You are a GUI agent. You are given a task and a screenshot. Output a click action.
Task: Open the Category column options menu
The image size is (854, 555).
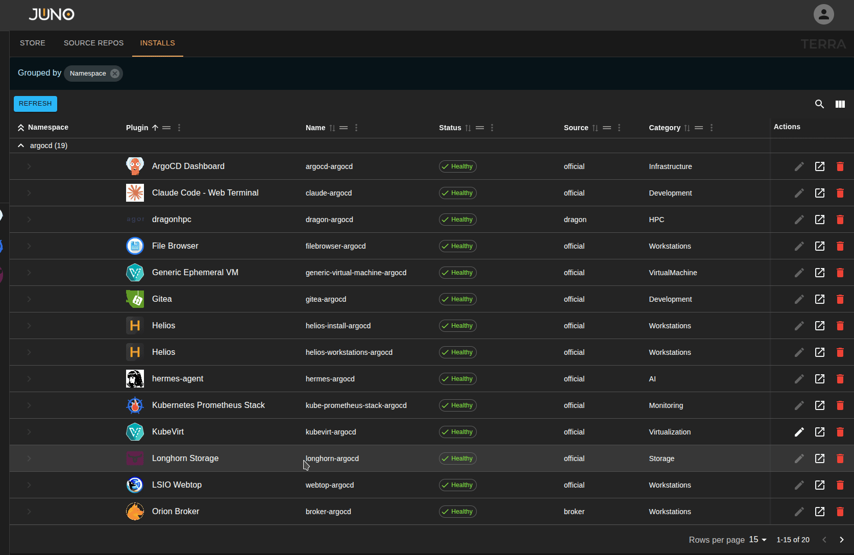712,128
